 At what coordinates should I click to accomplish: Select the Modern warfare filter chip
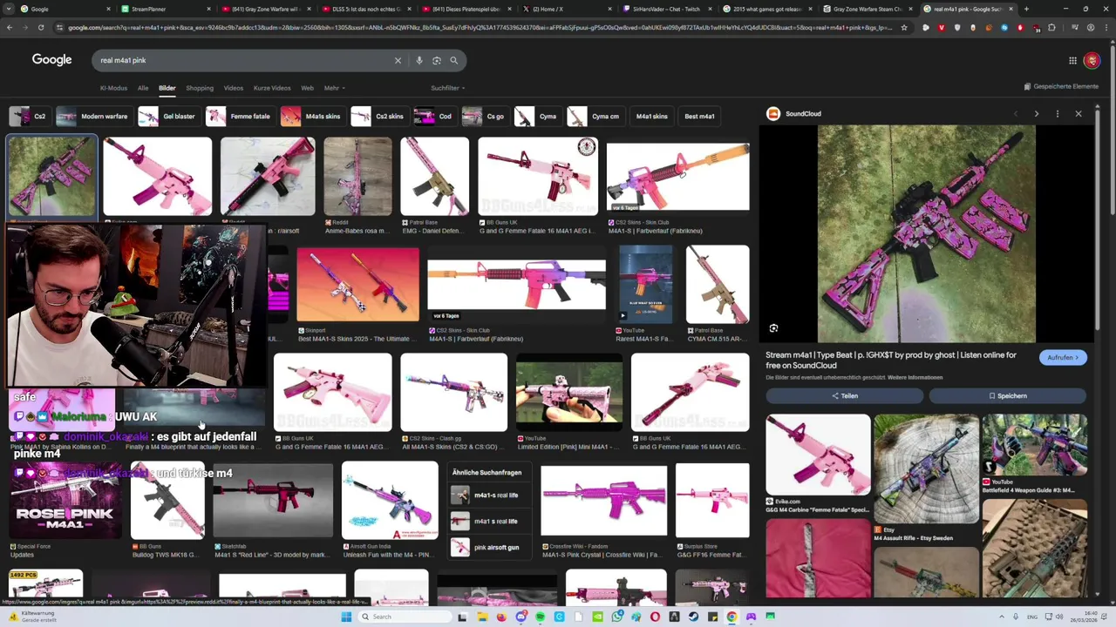(93, 116)
